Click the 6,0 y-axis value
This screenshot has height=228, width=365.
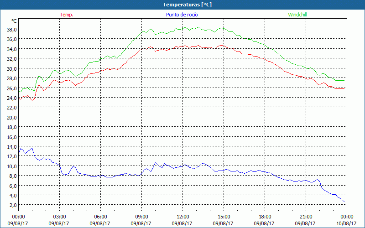pyautogui.click(x=13, y=186)
